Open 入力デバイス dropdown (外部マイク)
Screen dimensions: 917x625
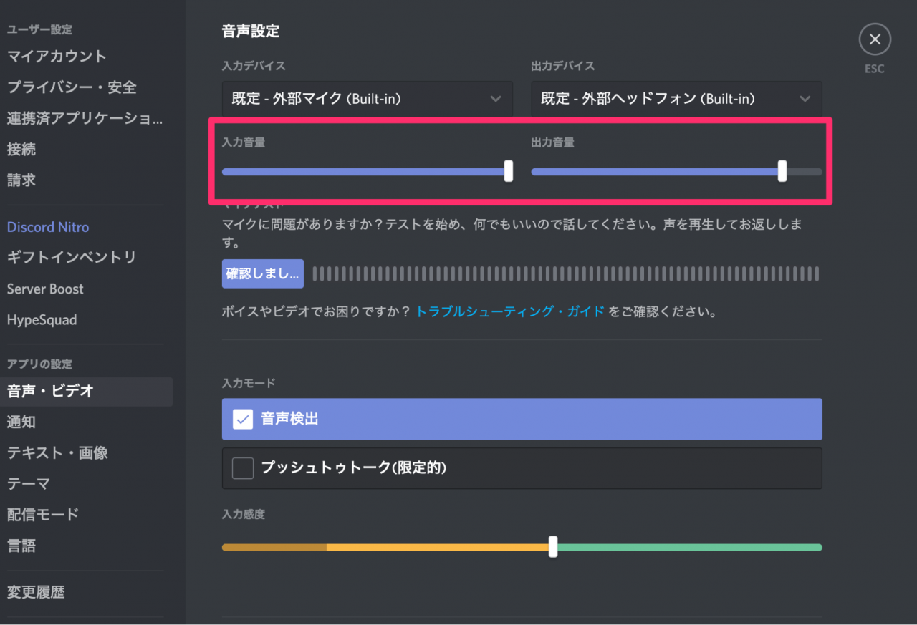click(368, 99)
